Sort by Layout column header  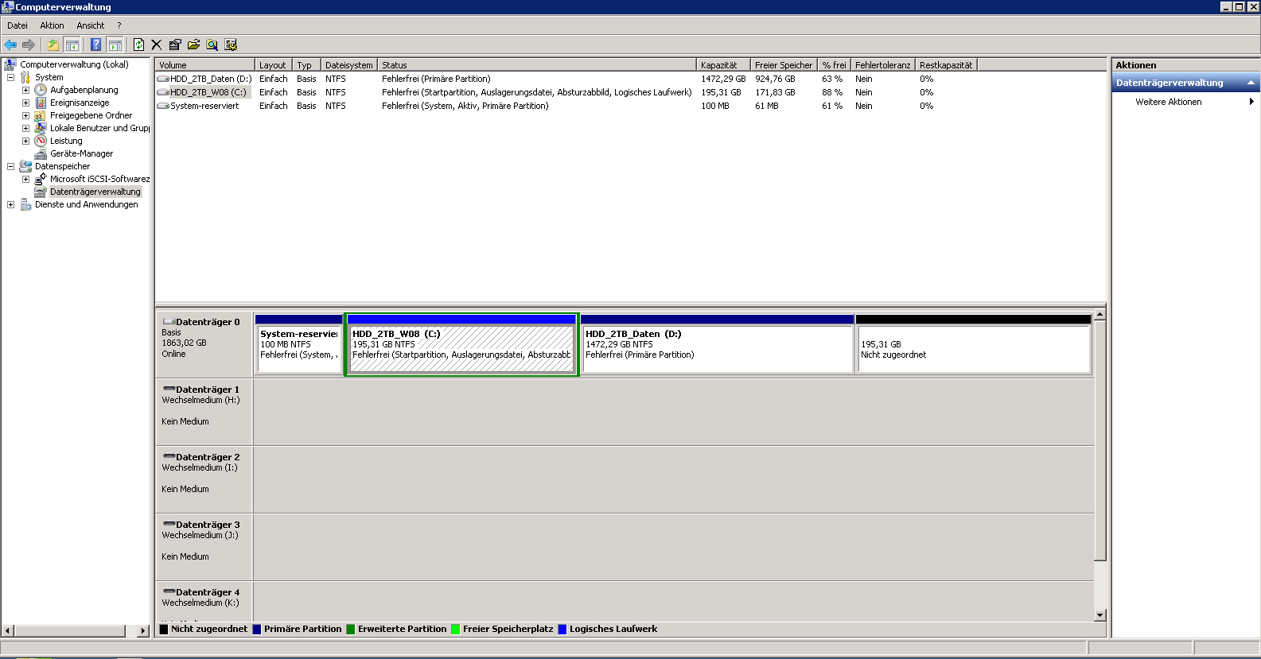[x=273, y=65]
